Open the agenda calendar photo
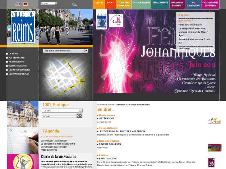 coord(23,141)
